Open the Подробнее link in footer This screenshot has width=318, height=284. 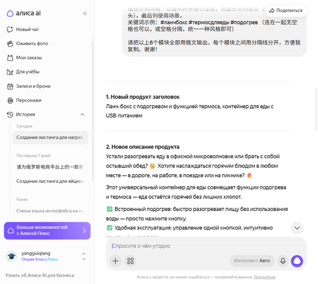pyautogui.click(x=265, y=277)
